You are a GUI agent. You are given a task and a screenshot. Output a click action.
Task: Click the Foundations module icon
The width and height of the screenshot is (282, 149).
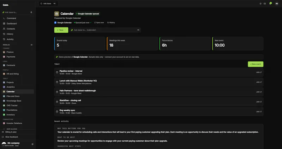point(4,110)
